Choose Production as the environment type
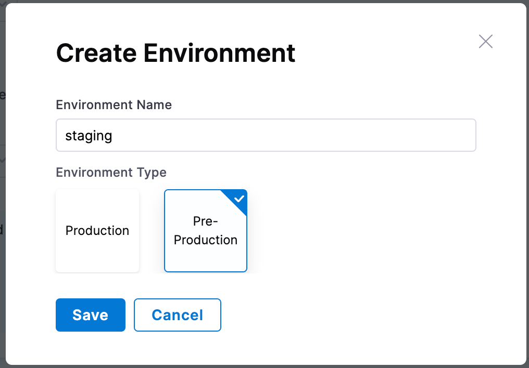 coord(97,230)
